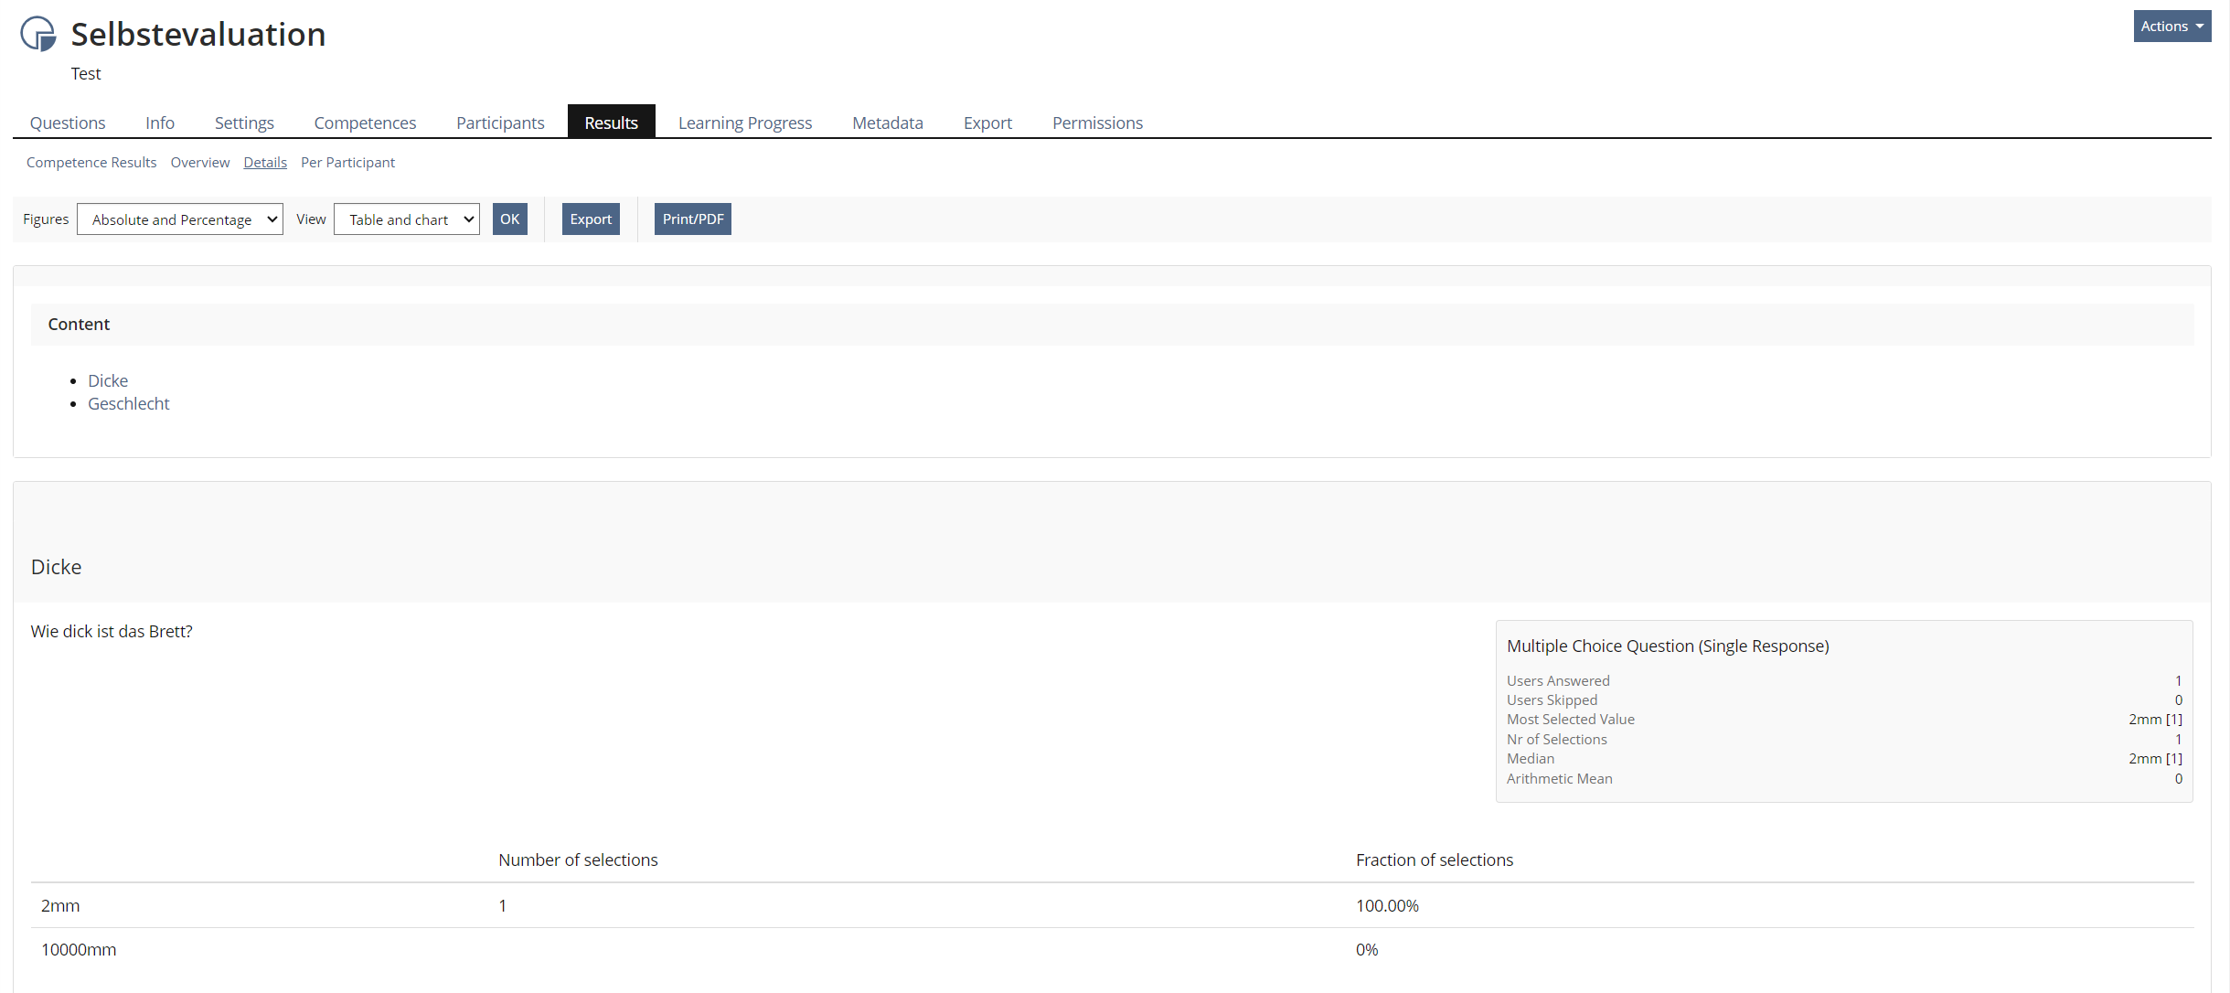Open the Permissions tab

coord(1097,123)
